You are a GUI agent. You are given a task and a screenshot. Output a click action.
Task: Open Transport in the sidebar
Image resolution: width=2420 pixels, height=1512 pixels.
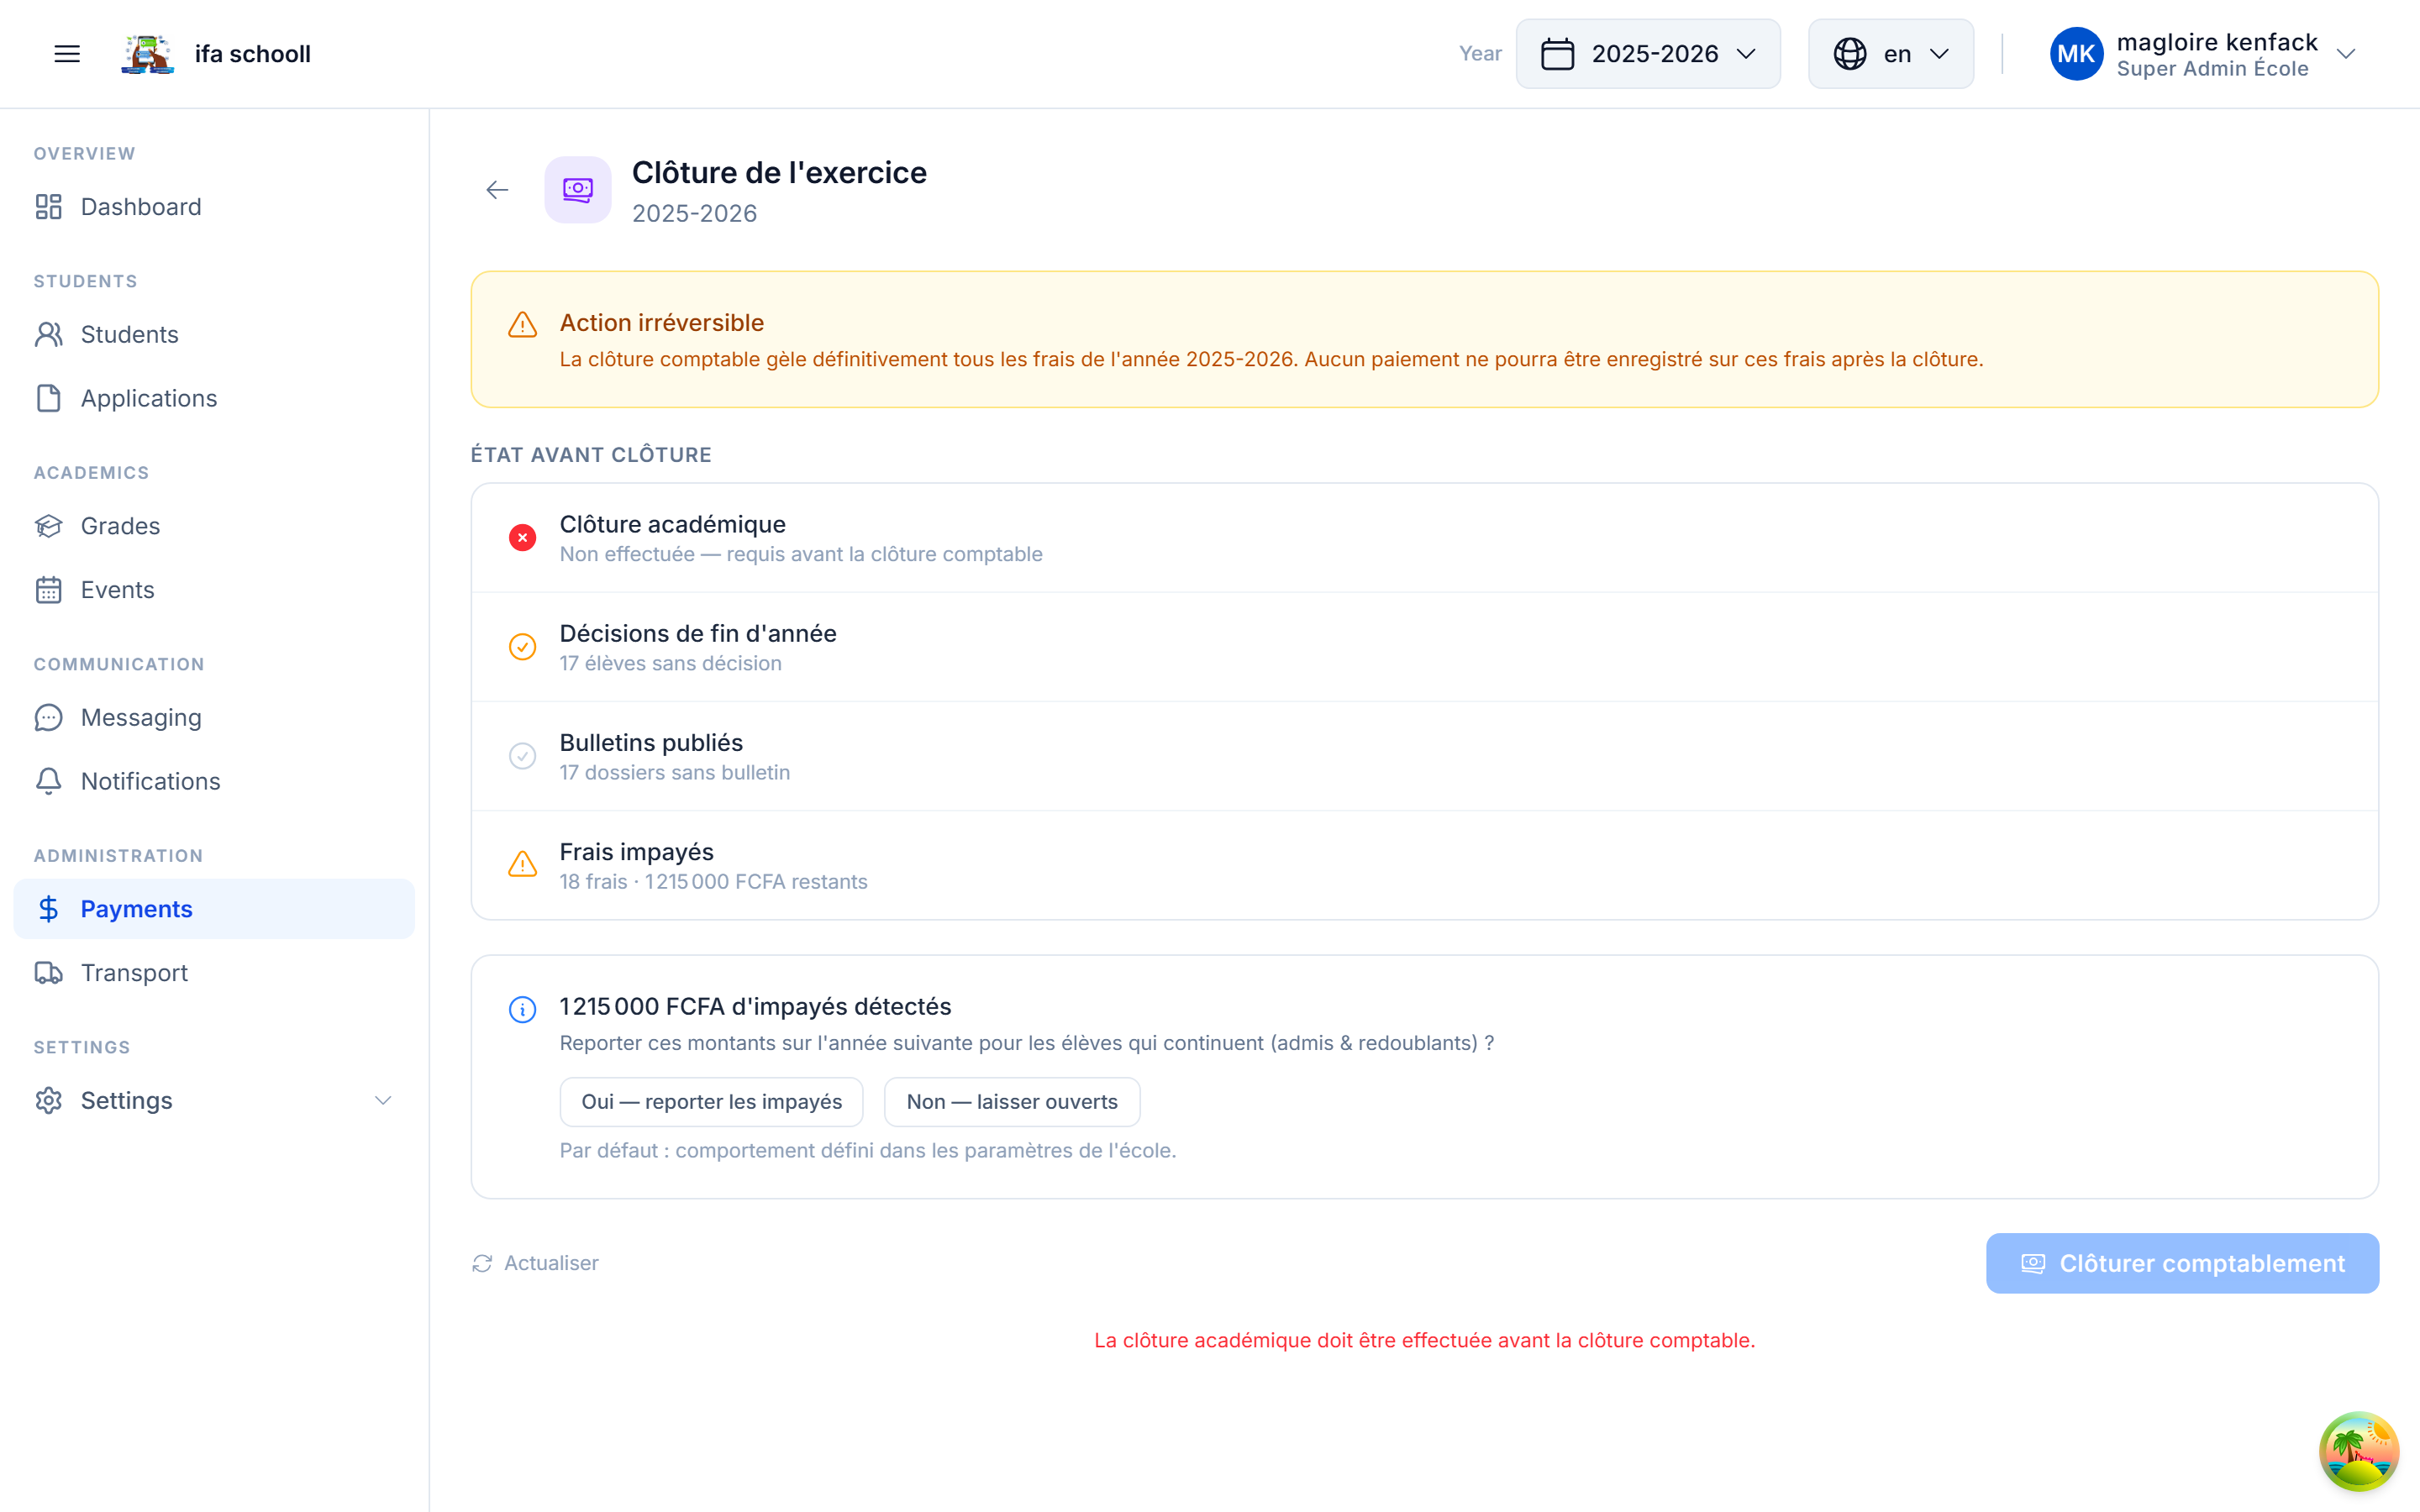pos(134,973)
